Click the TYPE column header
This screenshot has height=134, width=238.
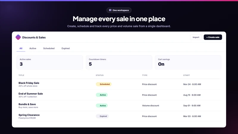tap(145, 75)
